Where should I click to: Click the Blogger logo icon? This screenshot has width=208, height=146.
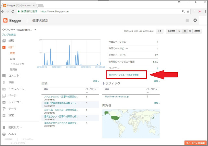tap(5, 20)
